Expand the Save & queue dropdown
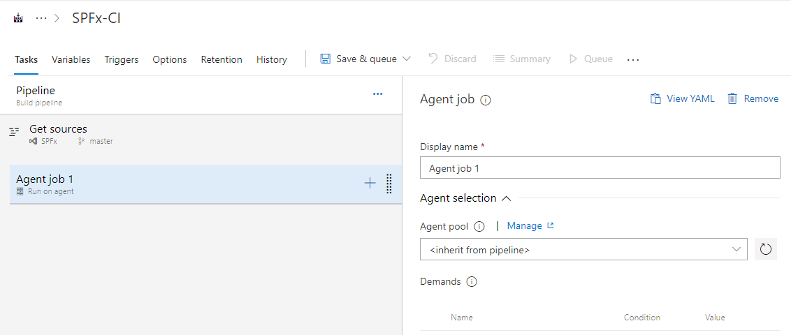 point(407,59)
